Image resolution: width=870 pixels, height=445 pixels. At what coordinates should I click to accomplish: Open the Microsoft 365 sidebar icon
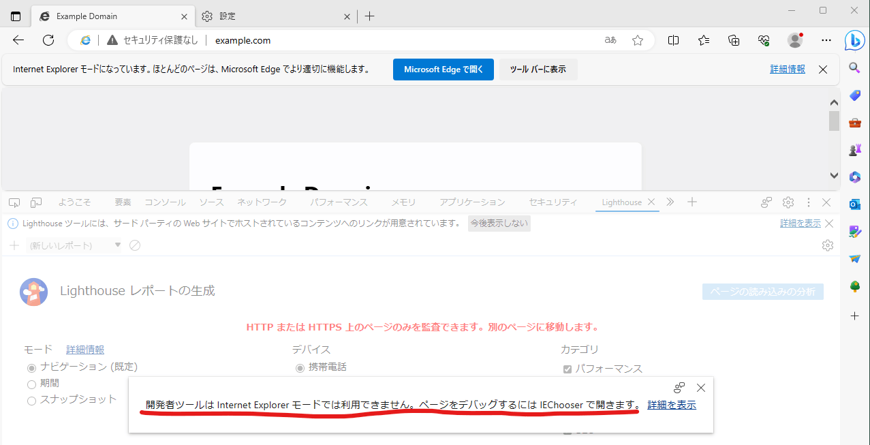[854, 177]
